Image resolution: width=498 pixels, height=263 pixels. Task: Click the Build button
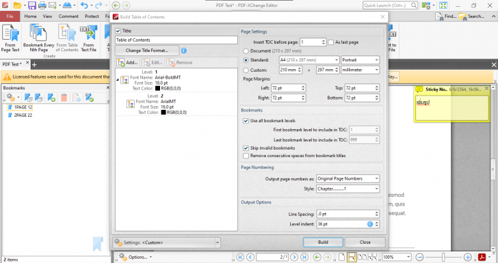tap(323, 242)
